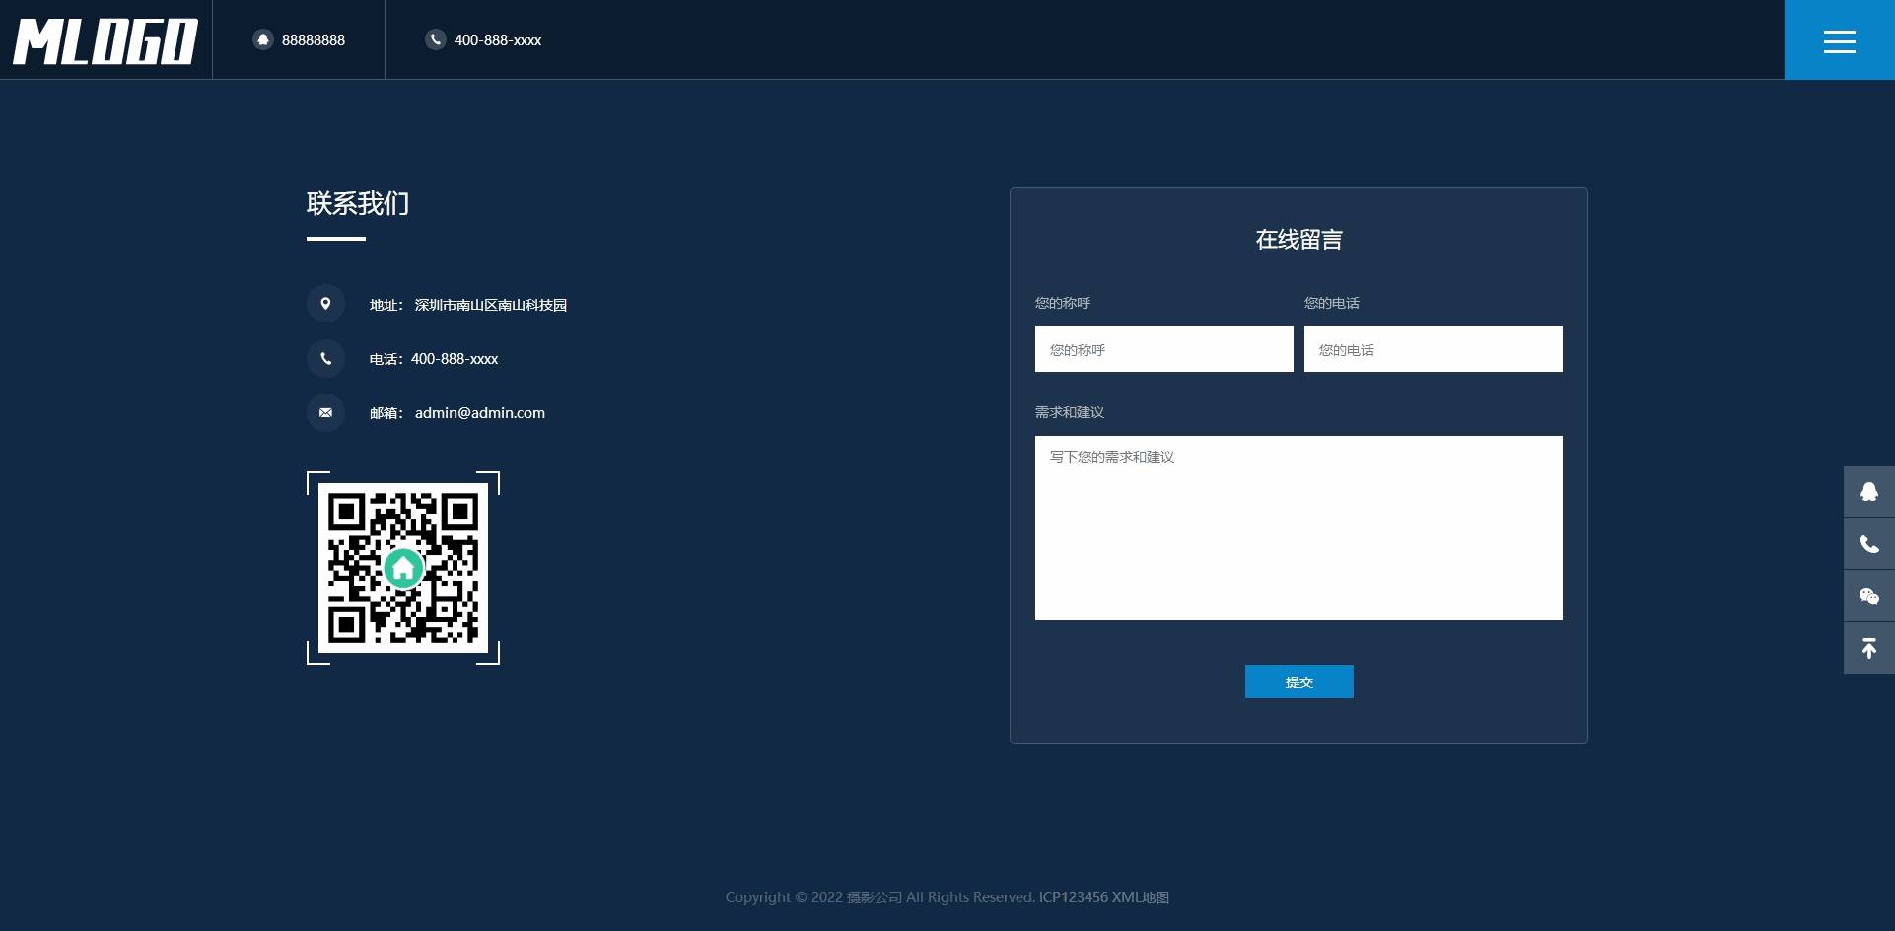This screenshot has height=931, width=1895.
Task: Click the phone icon in the floating sidebar
Action: tap(1868, 543)
